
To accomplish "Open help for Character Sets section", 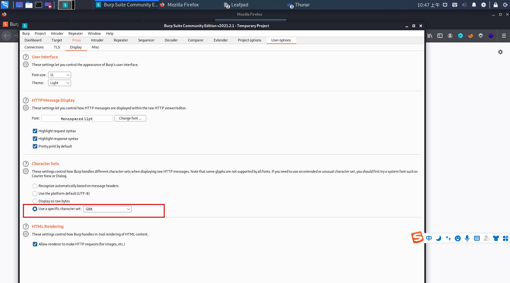I will [x=26, y=164].
